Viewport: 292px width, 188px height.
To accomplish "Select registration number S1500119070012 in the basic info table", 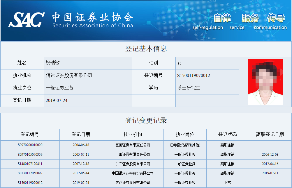I will coord(194,76).
